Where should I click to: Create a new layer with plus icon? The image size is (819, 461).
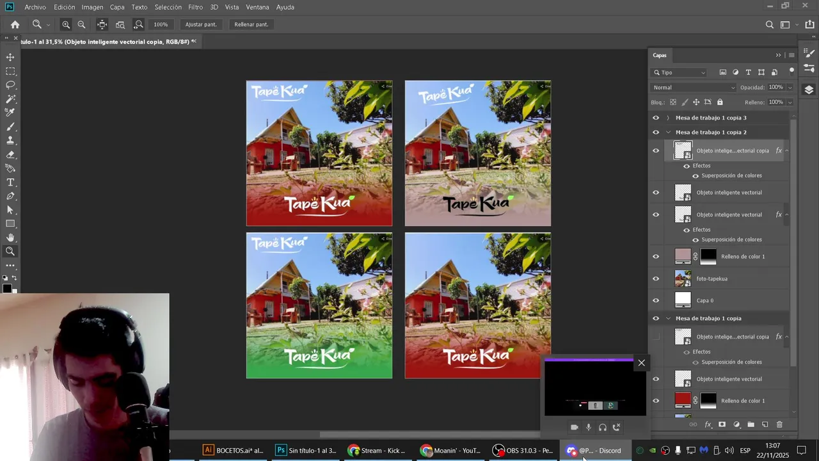pyautogui.click(x=765, y=425)
